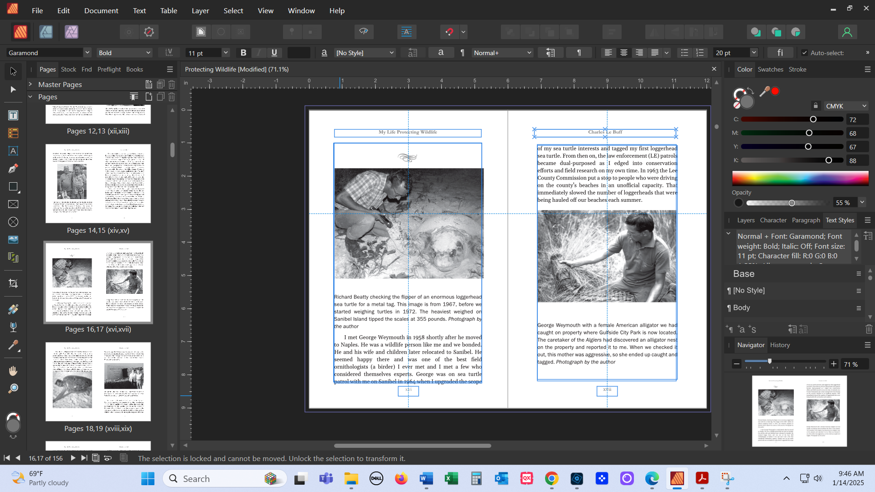The width and height of the screenshot is (875, 492).
Task: Toggle the Auto-select checkbox
Action: [x=804, y=53]
